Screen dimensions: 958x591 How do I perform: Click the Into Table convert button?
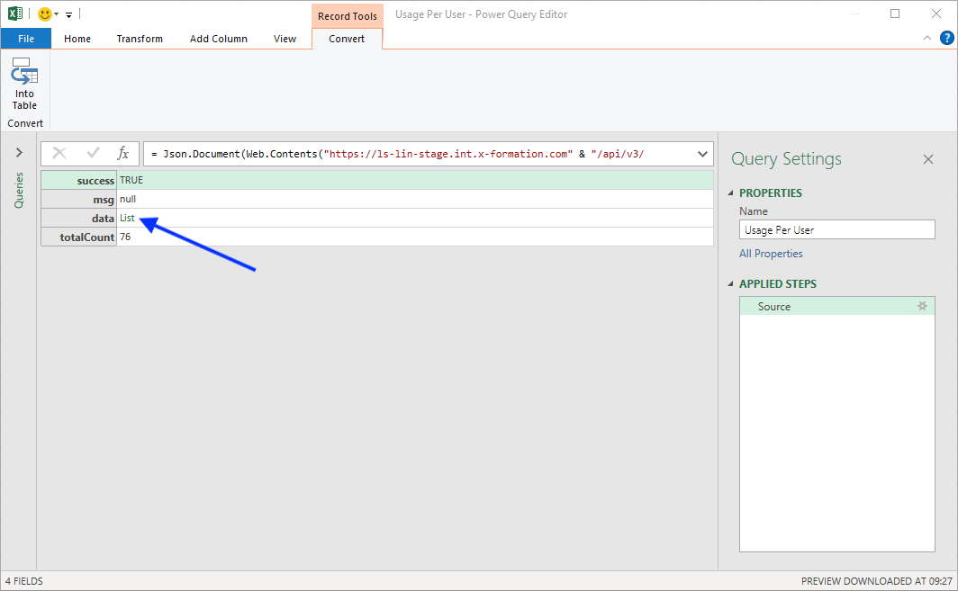pos(24,85)
